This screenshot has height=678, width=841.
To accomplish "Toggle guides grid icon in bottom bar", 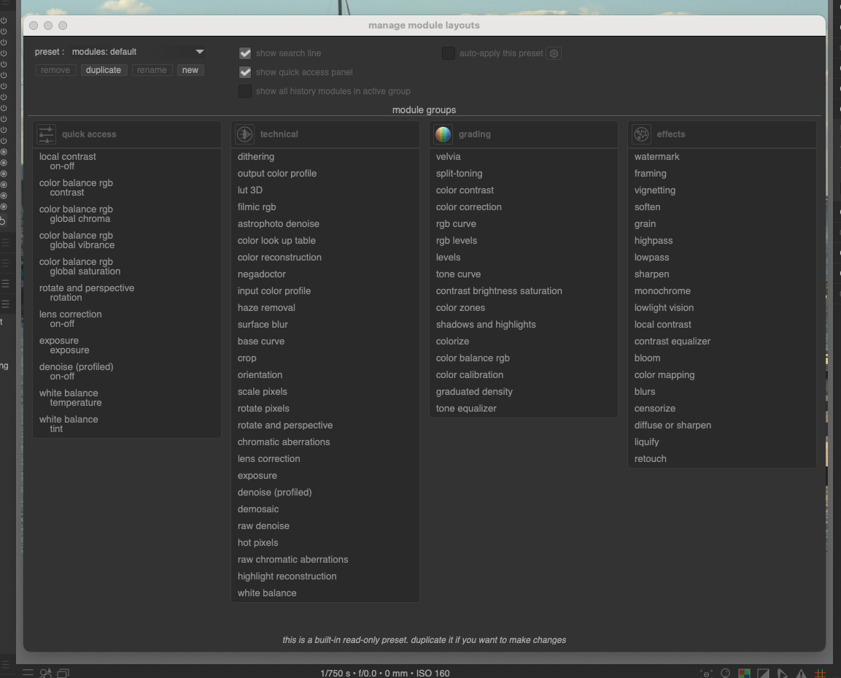I will pos(820,673).
